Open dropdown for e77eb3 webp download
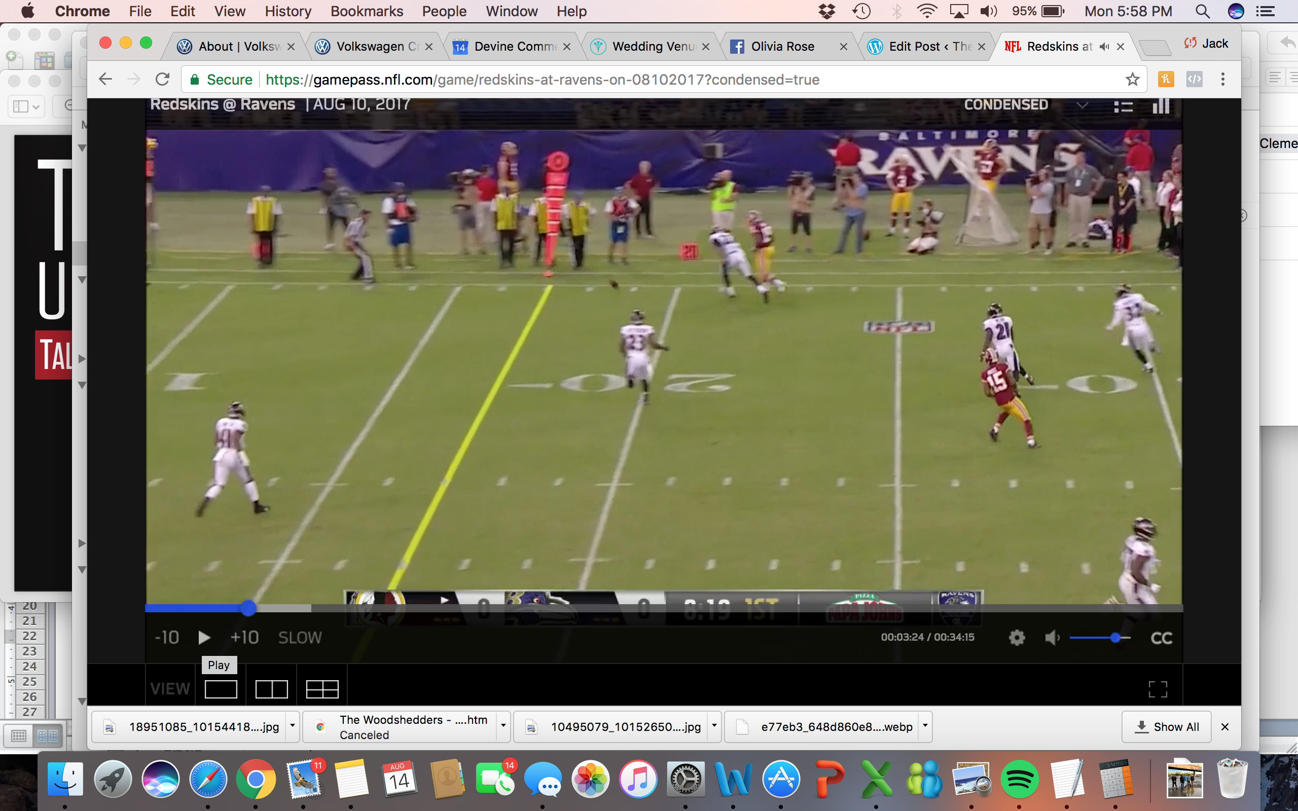1298x811 pixels. (x=925, y=726)
